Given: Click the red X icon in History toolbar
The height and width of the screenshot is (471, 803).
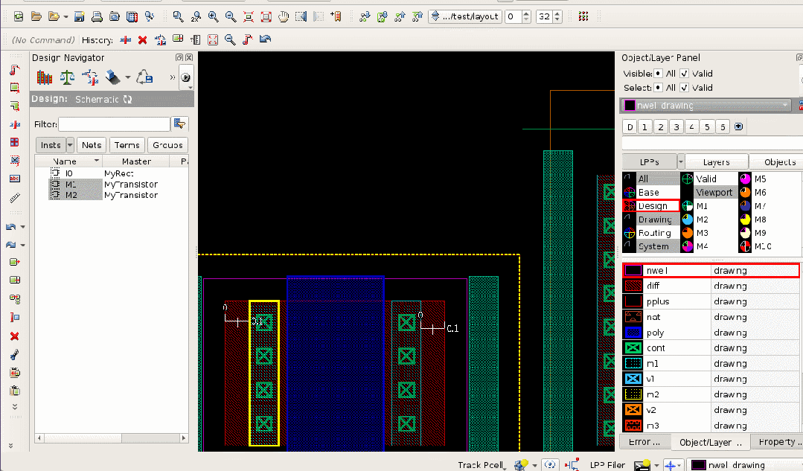Looking at the screenshot, I should click(142, 39).
